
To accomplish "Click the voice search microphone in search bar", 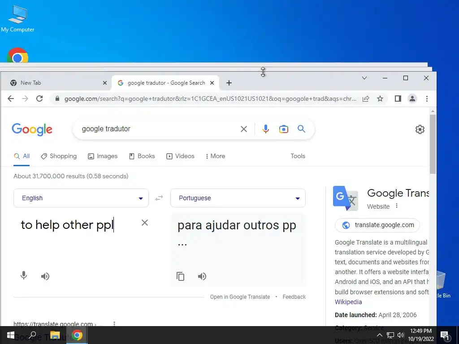I will tap(265, 129).
